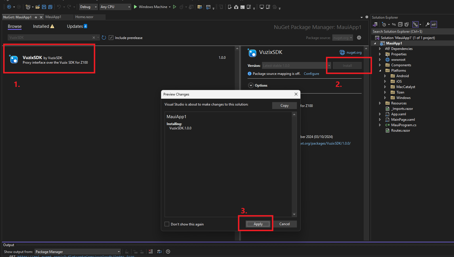Click Pending Changes Filter clock icon
Image resolution: width=454 pixels, height=257 pixels.
[384, 24]
